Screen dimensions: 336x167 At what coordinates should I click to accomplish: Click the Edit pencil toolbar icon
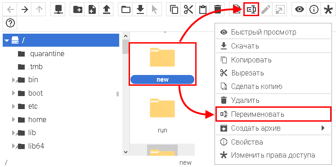[266, 9]
